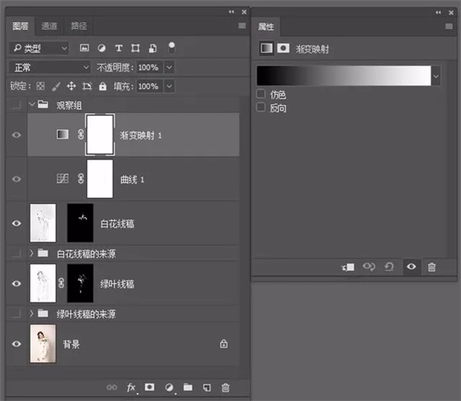Click the delete layer trash icon
461x401 pixels.
(225, 387)
